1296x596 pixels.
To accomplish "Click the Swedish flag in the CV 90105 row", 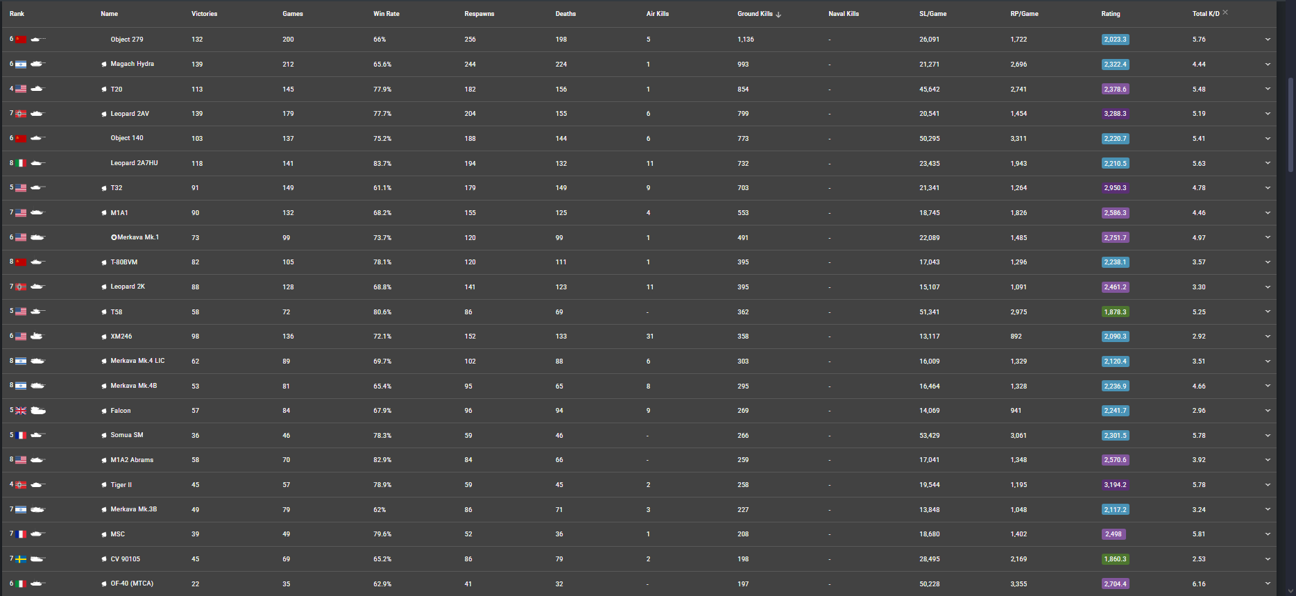I will pos(21,559).
